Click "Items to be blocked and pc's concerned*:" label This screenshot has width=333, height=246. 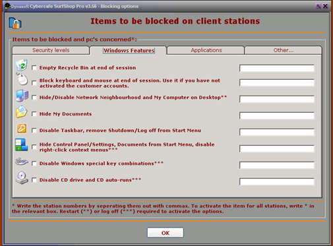tap(75, 40)
